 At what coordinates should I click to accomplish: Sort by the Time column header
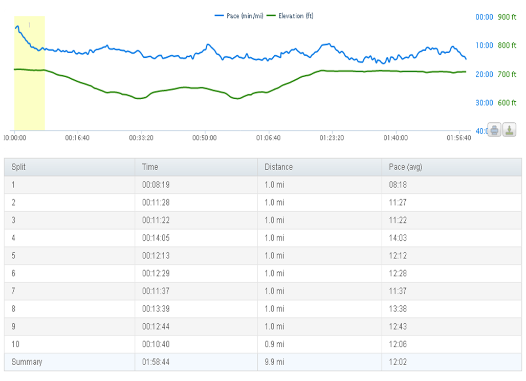tap(150, 167)
